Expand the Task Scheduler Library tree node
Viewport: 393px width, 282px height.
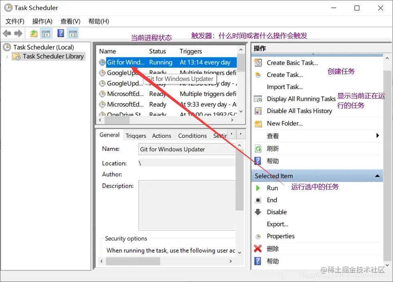(x=7, y=56)
